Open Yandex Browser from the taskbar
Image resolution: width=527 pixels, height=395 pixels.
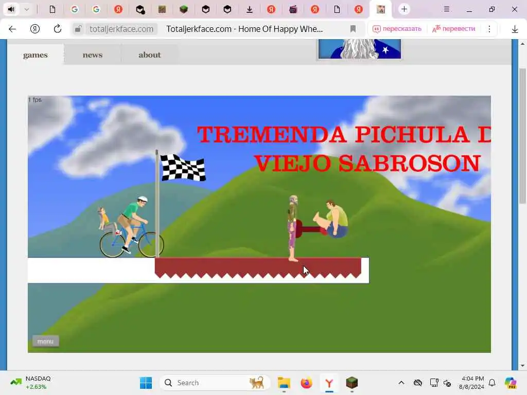point(329,383)
